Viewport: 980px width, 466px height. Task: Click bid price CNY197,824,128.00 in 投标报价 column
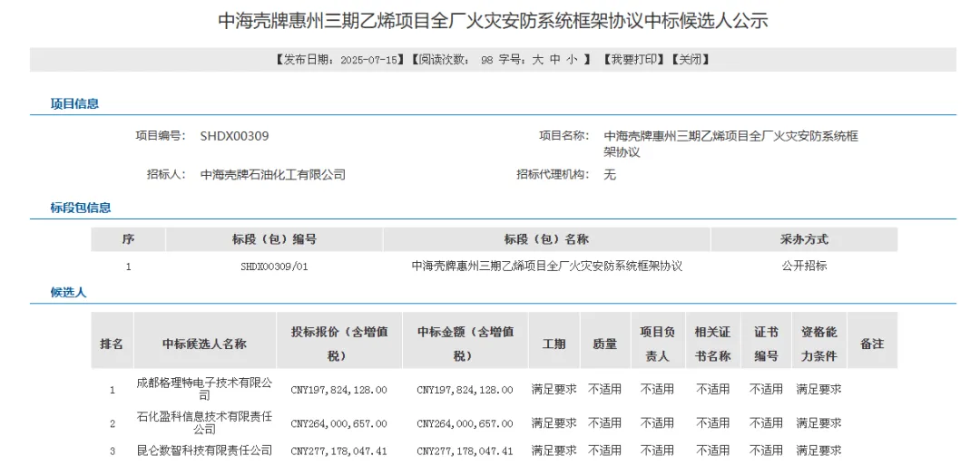339,390
